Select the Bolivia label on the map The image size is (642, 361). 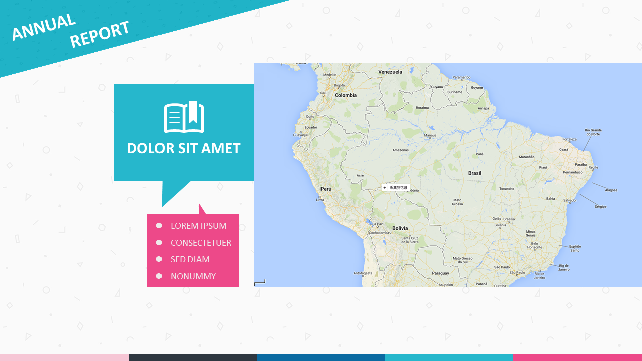click(400, 228)
